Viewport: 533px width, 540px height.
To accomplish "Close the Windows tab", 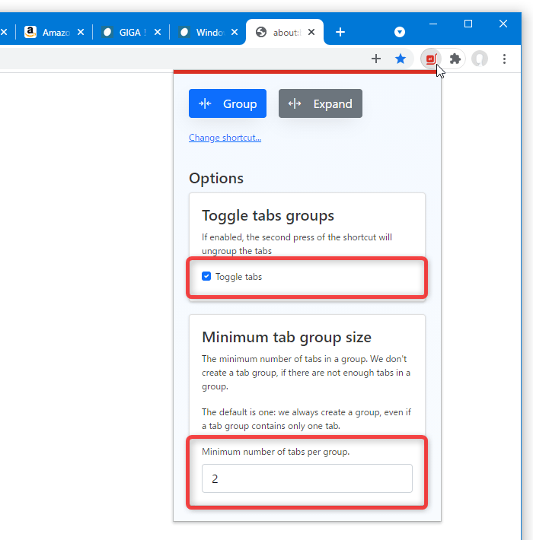I will 235,32.
